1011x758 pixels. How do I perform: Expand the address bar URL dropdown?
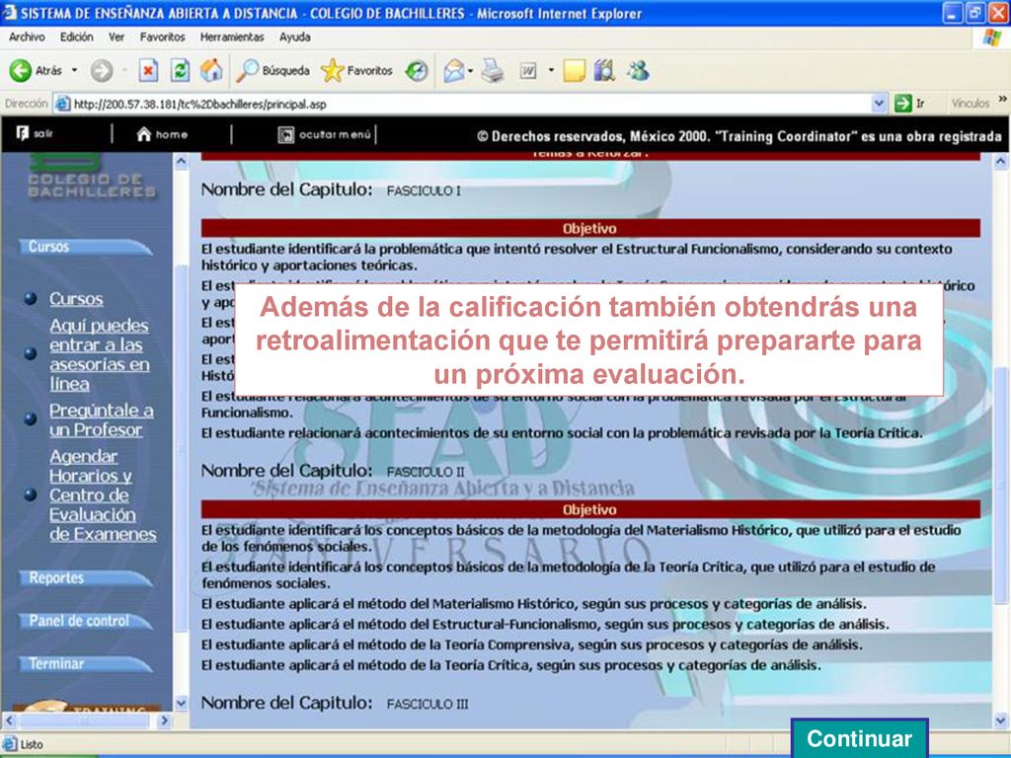click(879, 103)
